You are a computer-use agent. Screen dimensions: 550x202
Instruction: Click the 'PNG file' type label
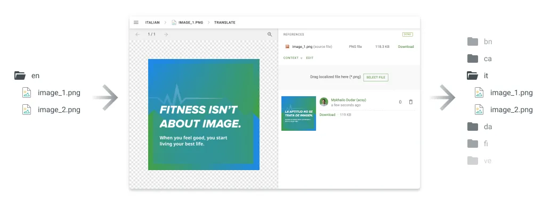[355, 47]
